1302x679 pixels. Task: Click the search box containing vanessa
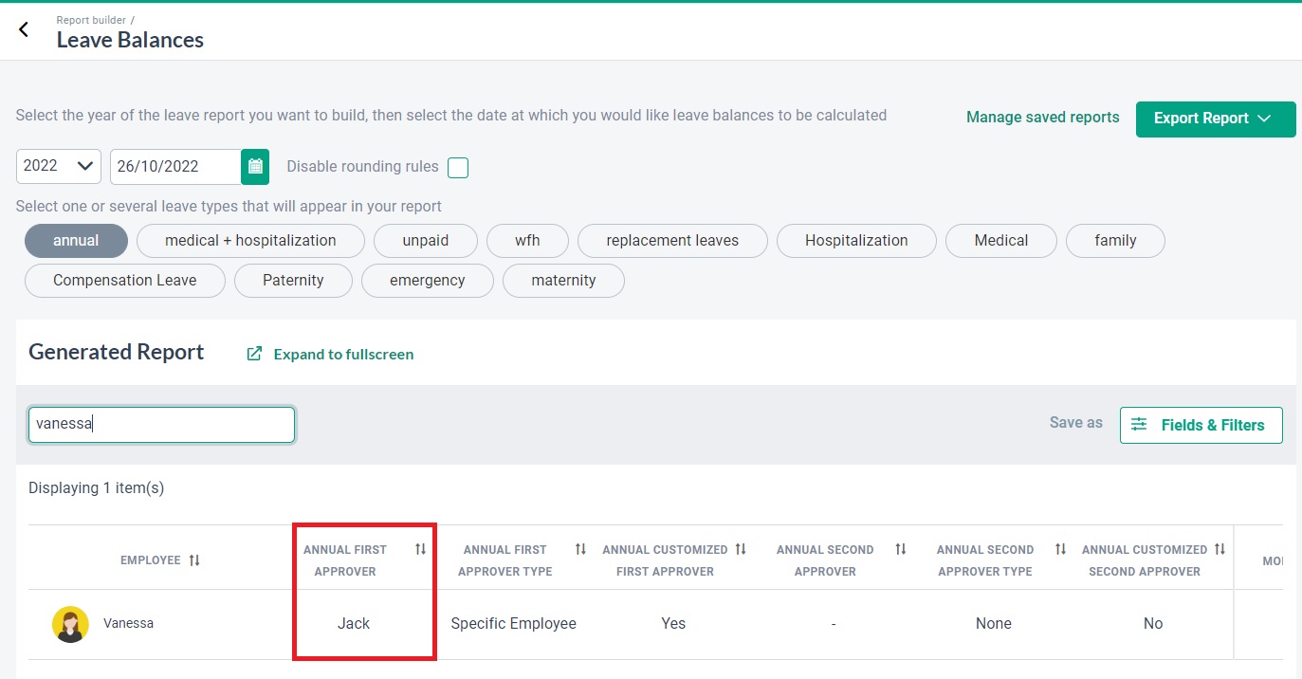[x=161, y=425]
